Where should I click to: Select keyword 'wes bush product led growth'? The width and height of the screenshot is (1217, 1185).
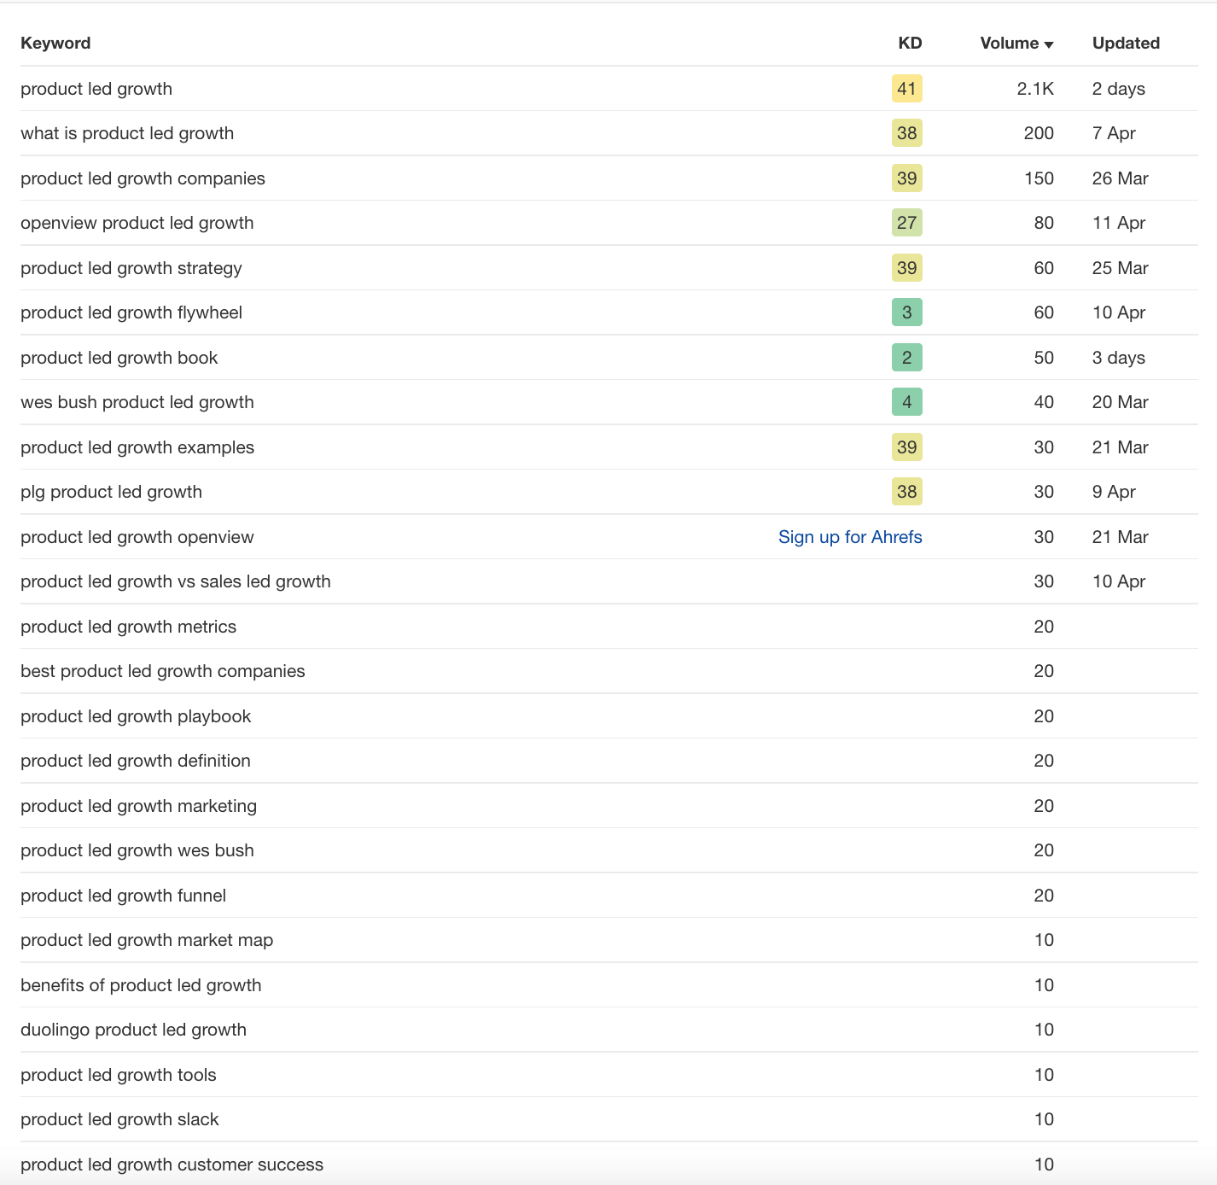(137, 402)
